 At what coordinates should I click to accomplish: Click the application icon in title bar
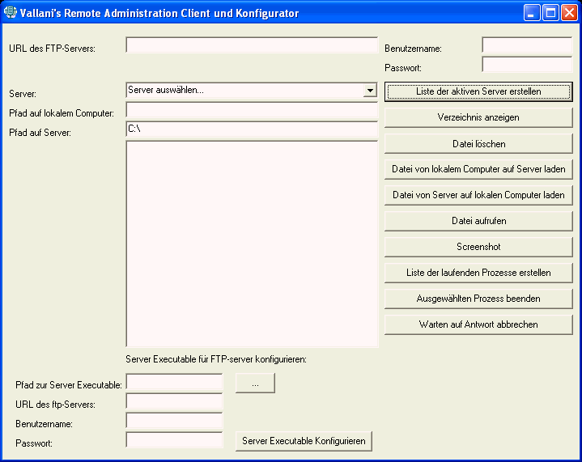[x=11, y=12]
